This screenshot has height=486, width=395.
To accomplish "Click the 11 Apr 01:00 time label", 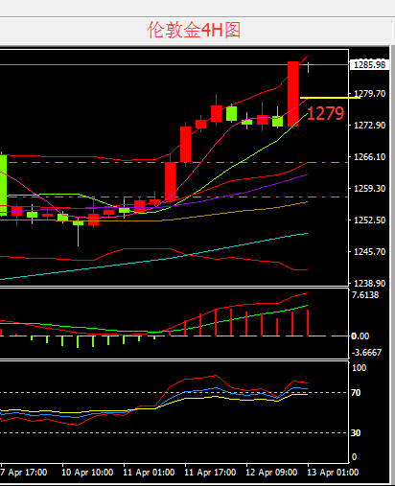I will click(x=149, y=473).
